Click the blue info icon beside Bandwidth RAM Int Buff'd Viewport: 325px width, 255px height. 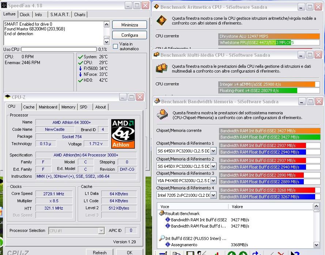[168, 219]
